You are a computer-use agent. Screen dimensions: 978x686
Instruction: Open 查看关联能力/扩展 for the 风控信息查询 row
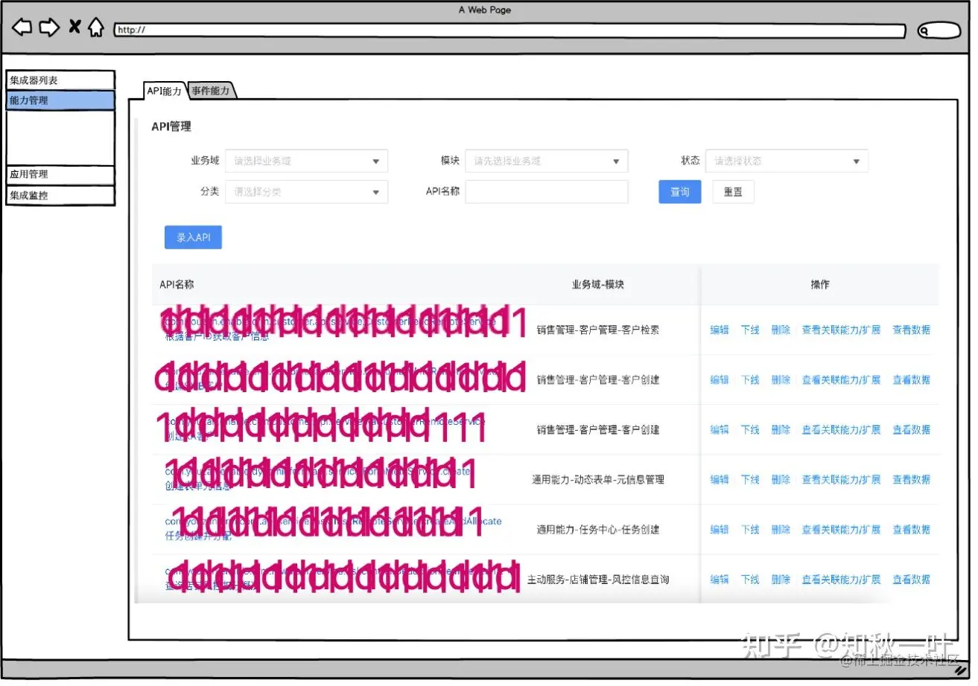click(841, 580)
